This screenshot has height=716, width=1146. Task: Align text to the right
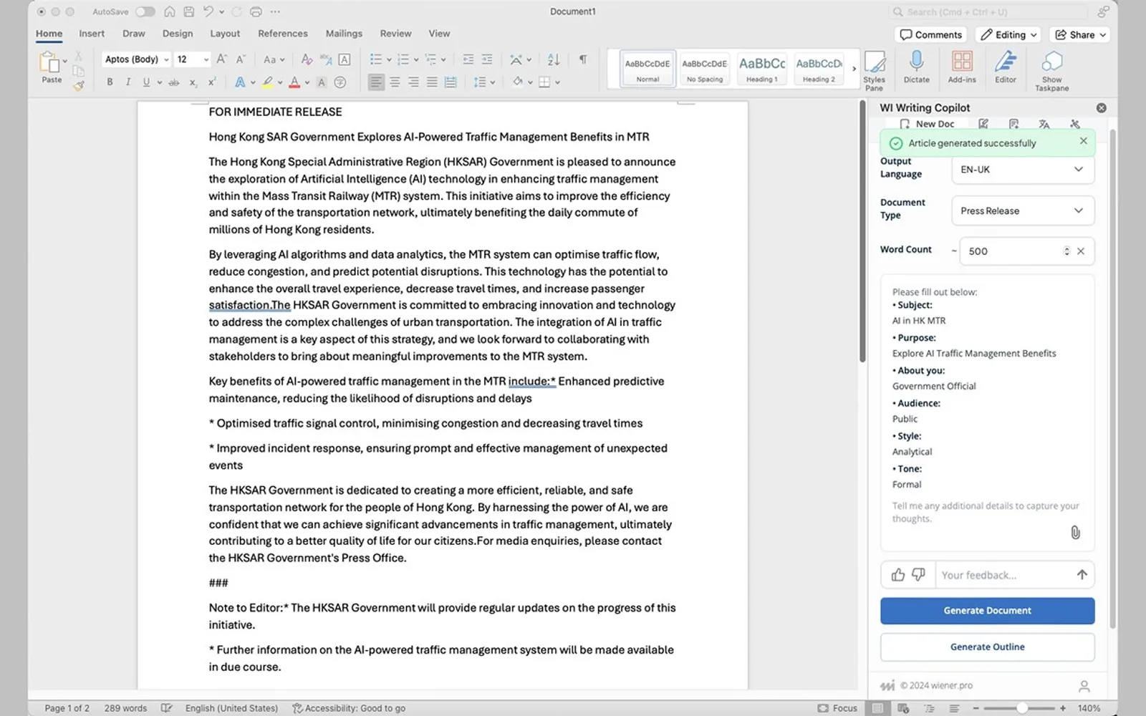tap(413, 82)
